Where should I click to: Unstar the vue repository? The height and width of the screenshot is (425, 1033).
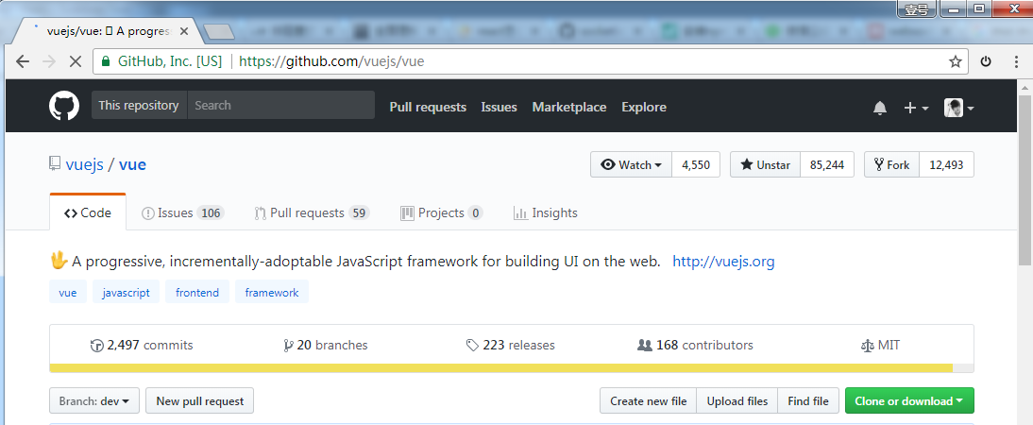point(765,164)
